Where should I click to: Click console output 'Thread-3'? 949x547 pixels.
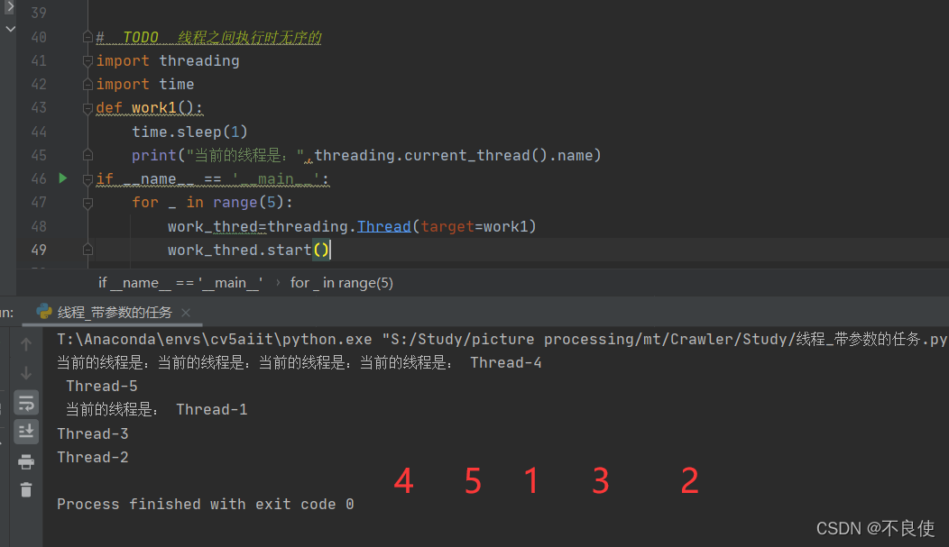pyautogui.click(x=93, y=434)
